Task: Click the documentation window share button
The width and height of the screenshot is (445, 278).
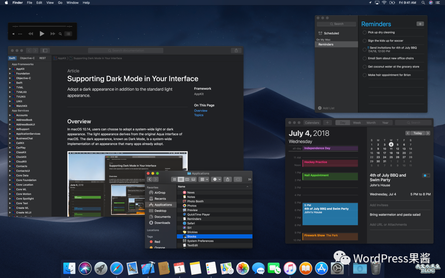Action: (x=236, y=50)
